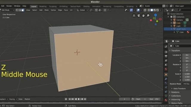
Task: Jump to timeline start button
Action: tap(70, 99)
